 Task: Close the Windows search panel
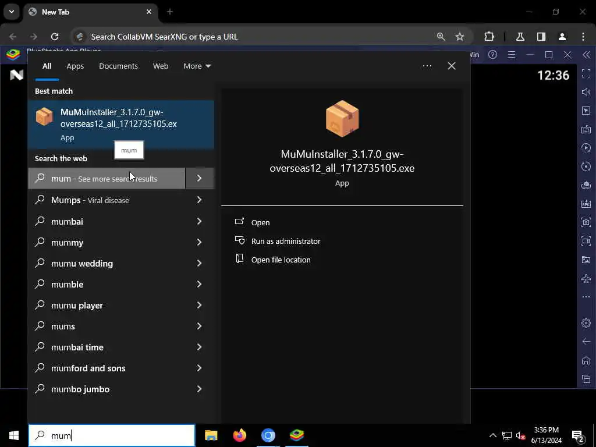(x=452, y=66)
